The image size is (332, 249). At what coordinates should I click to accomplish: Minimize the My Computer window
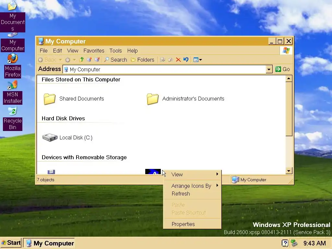[271, 41]
